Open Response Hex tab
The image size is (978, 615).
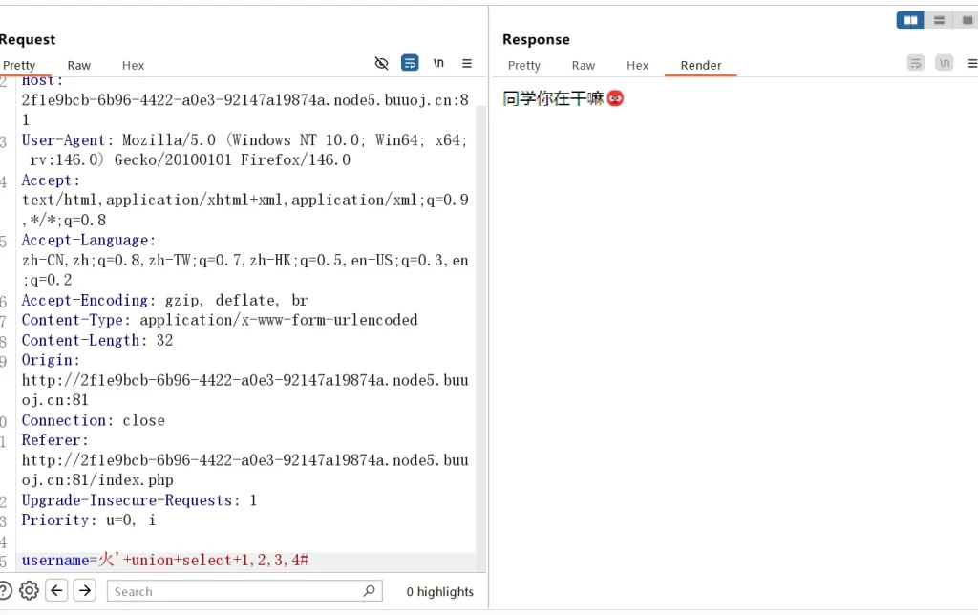coord(637,66)
